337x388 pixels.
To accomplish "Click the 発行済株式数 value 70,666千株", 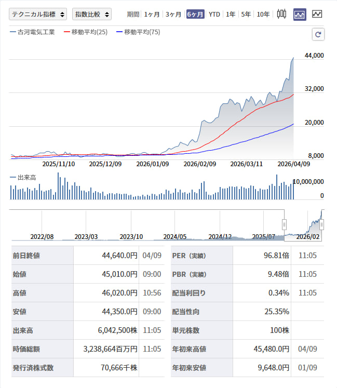I will pyautogui.click(x=119, y=368).
